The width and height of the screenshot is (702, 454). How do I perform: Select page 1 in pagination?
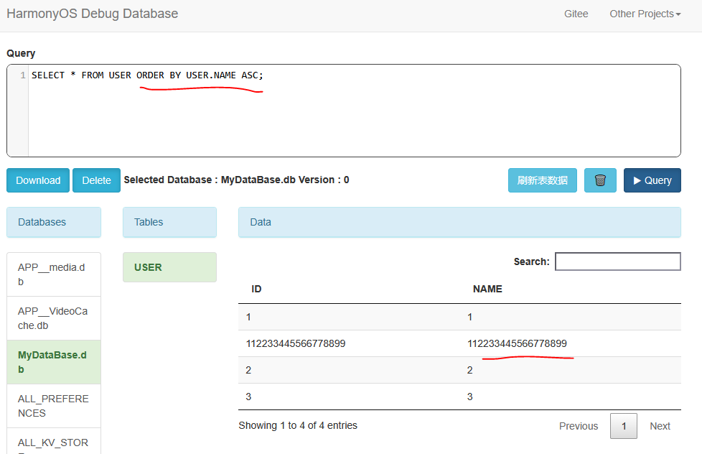[624, 426]
